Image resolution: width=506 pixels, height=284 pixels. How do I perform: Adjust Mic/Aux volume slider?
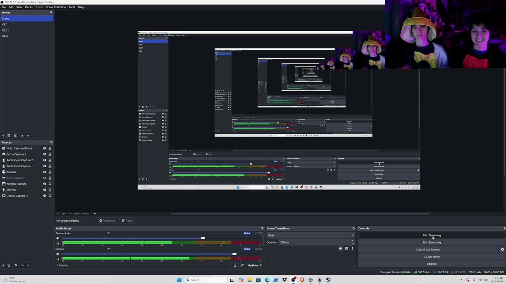pos(234,254)
